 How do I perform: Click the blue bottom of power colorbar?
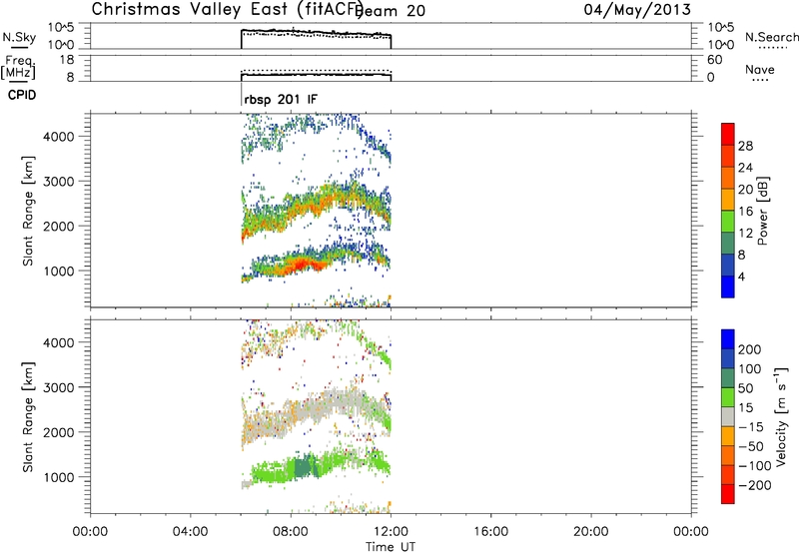728,286
